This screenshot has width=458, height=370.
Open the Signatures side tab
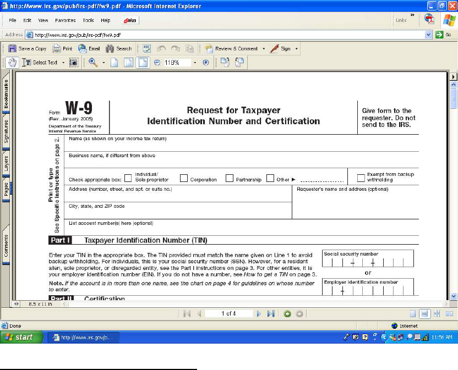click(6, 131)
